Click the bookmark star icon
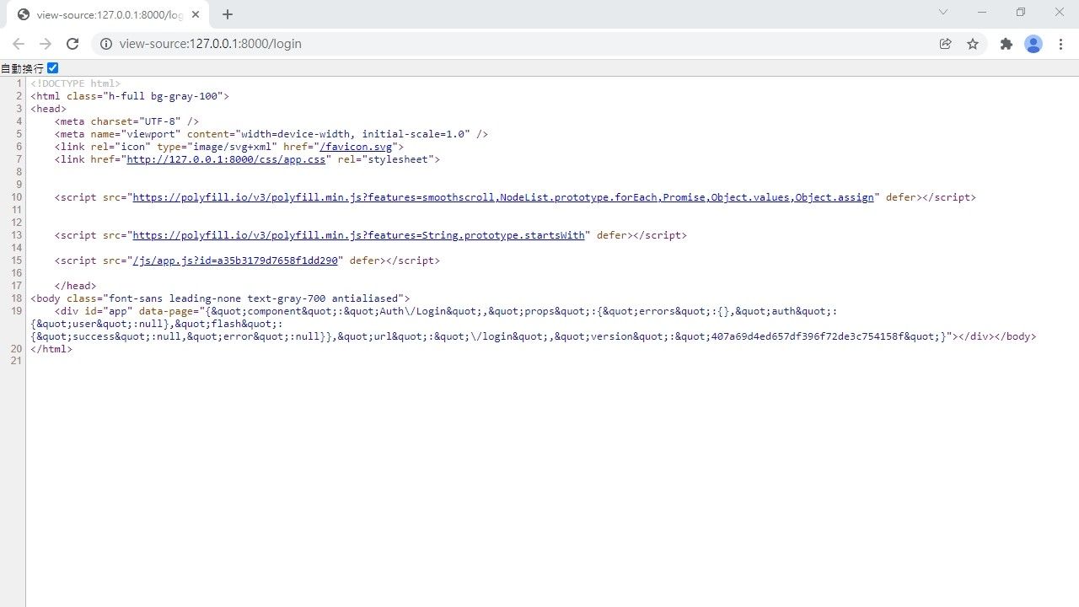 [974, 44]
